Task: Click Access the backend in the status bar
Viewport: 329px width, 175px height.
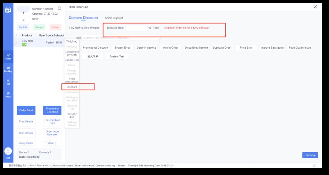Action: [x=61, y=166]
